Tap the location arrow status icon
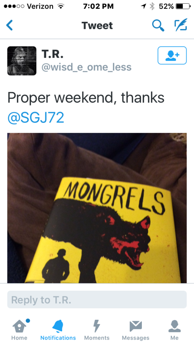 pyautogui.click(x=144, y=6)
